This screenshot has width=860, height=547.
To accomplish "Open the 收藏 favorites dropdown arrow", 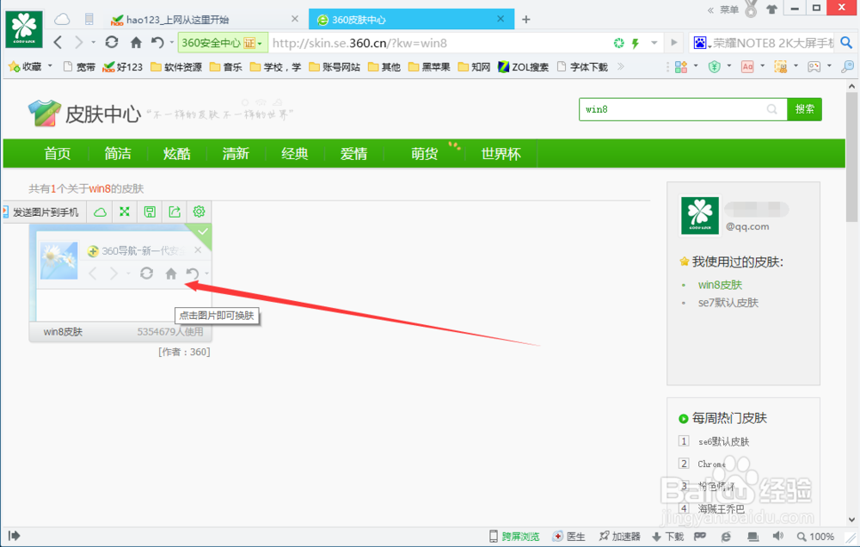I will click(50, 66).
